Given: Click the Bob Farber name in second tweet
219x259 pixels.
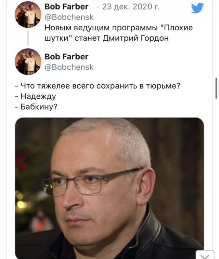Looking at the screenshot, I should (x=66, y=57).
